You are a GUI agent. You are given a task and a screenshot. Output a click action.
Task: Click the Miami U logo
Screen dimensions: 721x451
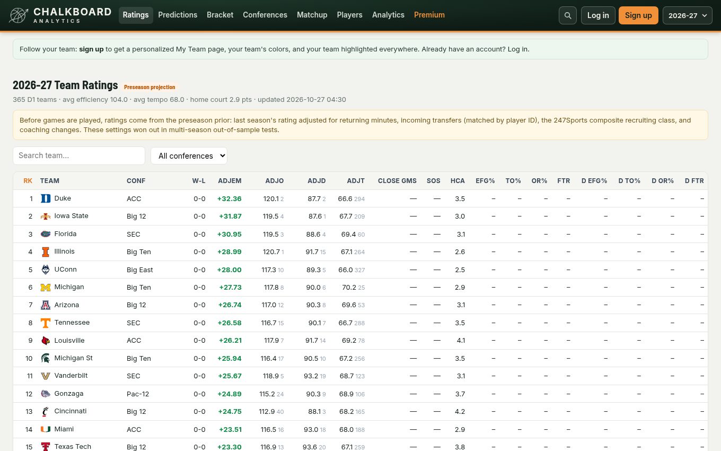coord(46,430)
